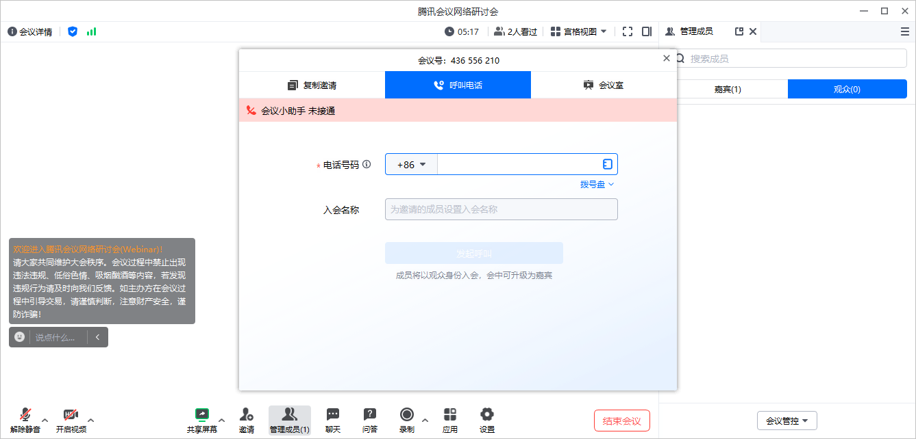Click the info icon beside 电话号码
The width and height of the screenshot is (916, 439).
click(x=367, y=164)
